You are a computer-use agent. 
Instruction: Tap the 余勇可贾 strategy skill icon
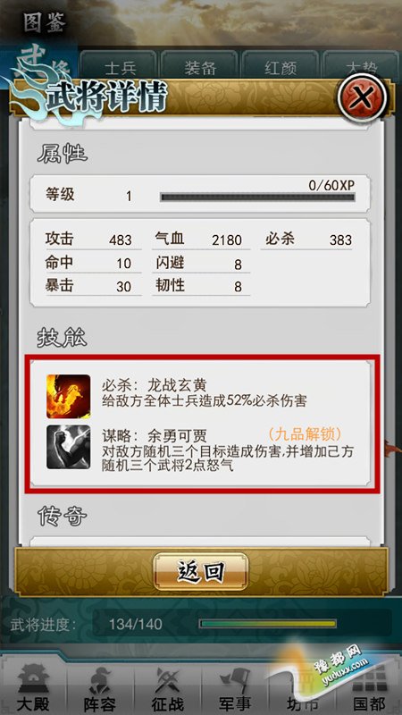(x=69, y=447)
